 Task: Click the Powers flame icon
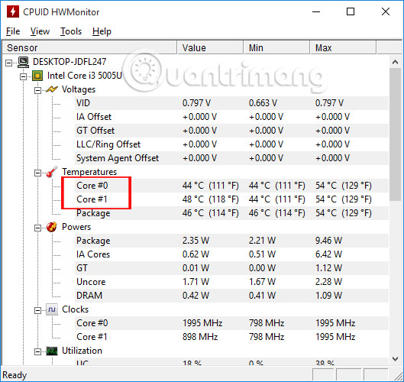click(x=52, y=227)
